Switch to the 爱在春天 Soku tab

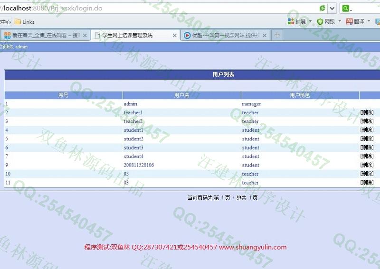[45, 36]
